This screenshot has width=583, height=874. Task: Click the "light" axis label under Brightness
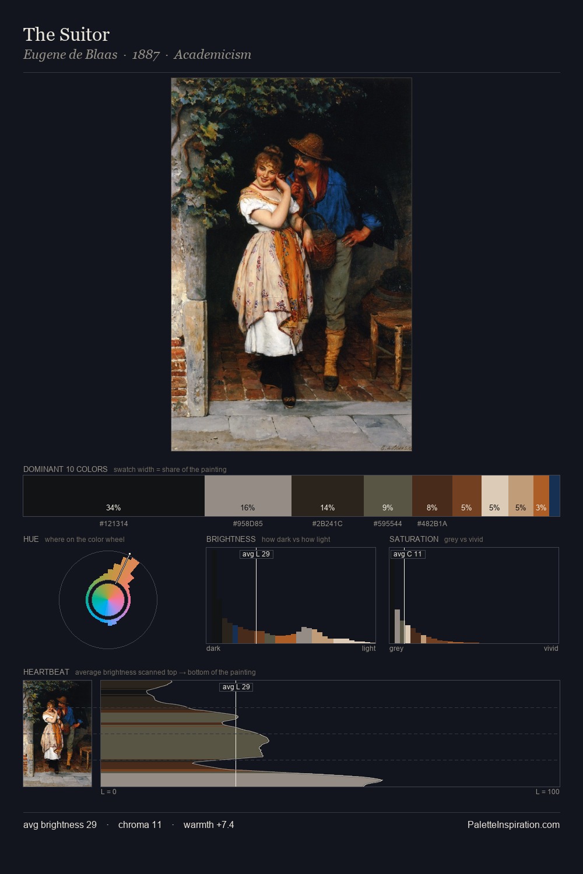[x=368, y=649]
